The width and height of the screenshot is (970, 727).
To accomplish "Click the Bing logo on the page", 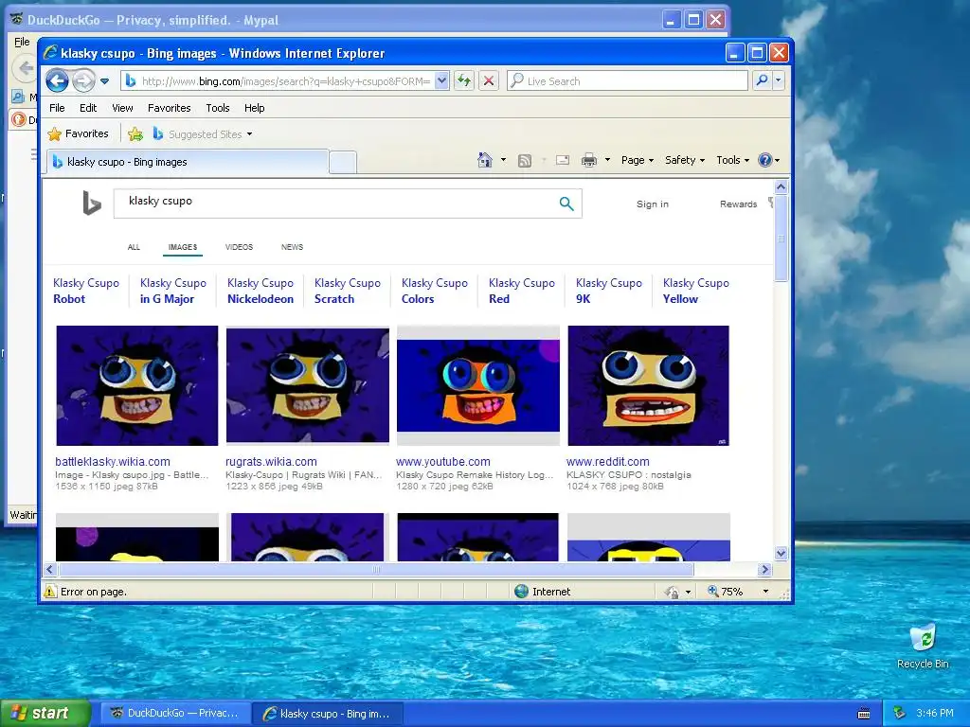I will pyautogui.click(x=92, y=204).
